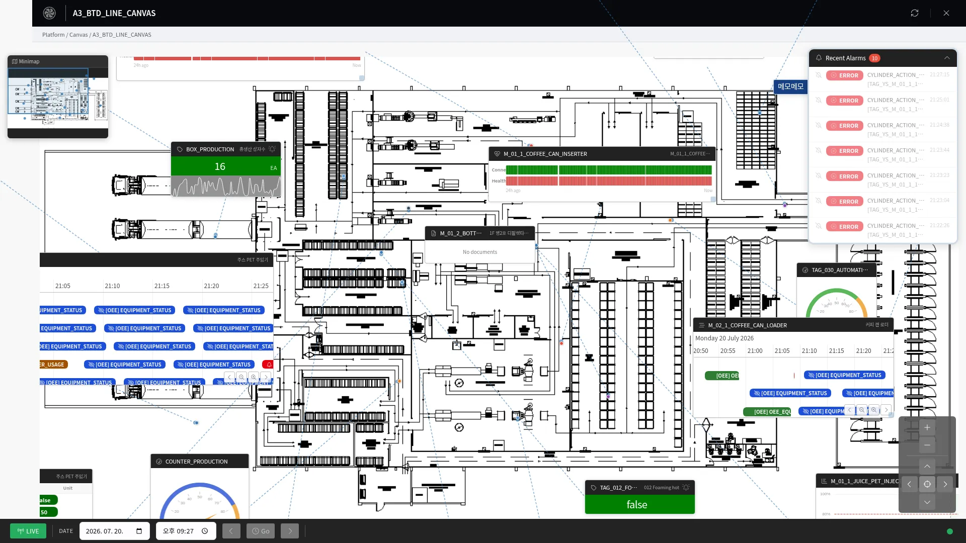
Task: Pan canvas left with the left chevron
Action: click(909, 484)
